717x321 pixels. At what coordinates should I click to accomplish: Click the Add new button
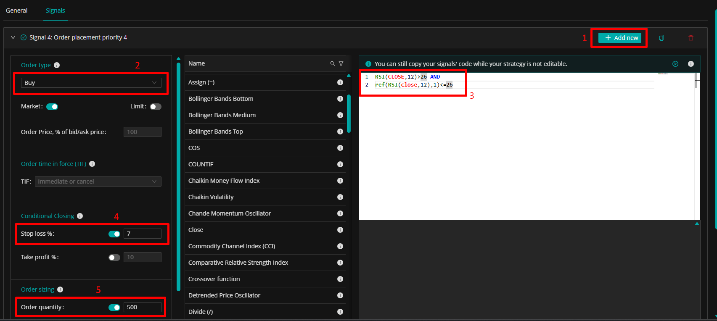(x=620, y=38)
